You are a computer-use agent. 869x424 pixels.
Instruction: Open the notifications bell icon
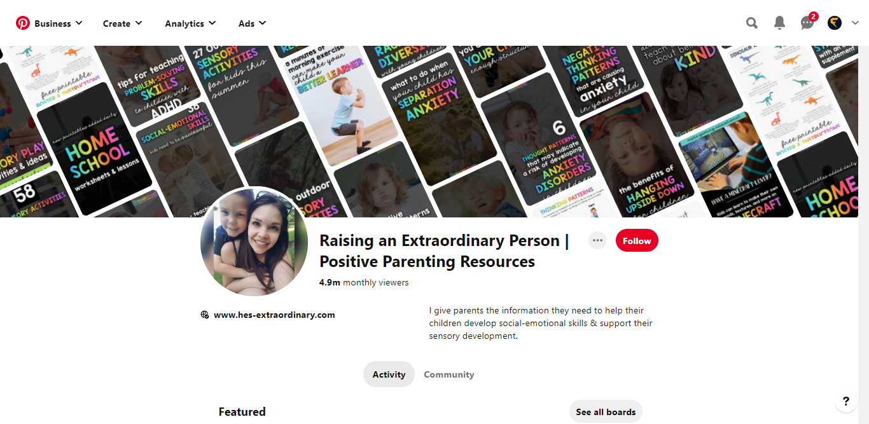779,23
